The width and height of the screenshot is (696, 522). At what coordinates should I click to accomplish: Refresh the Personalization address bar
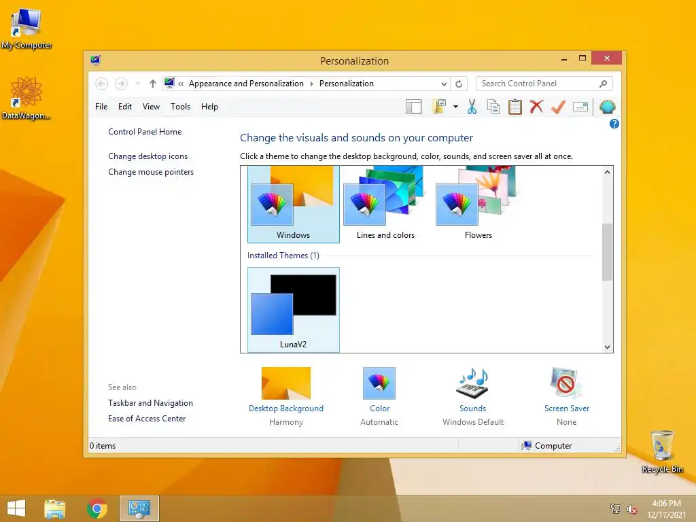(x=459, y=84)
